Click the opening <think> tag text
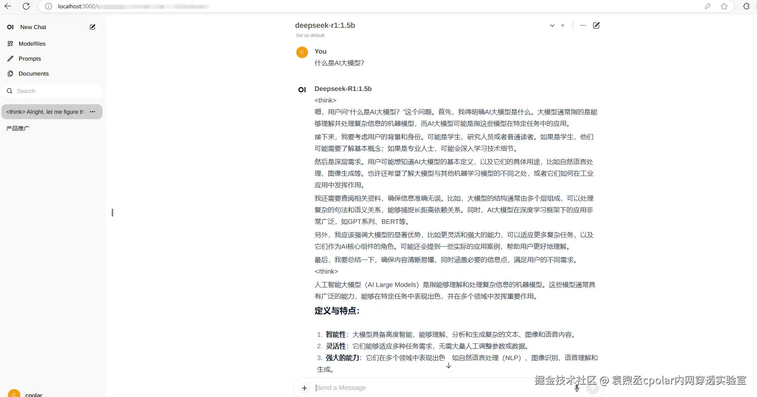 tap(325, 100)
